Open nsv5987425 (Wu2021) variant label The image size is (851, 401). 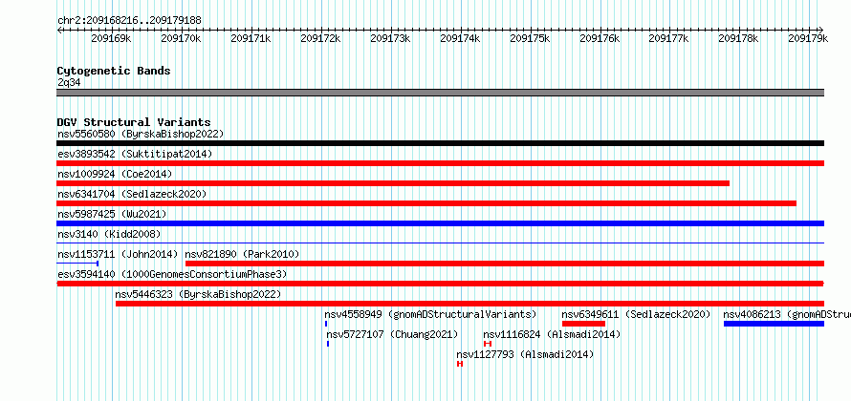(x=112, y=214)
